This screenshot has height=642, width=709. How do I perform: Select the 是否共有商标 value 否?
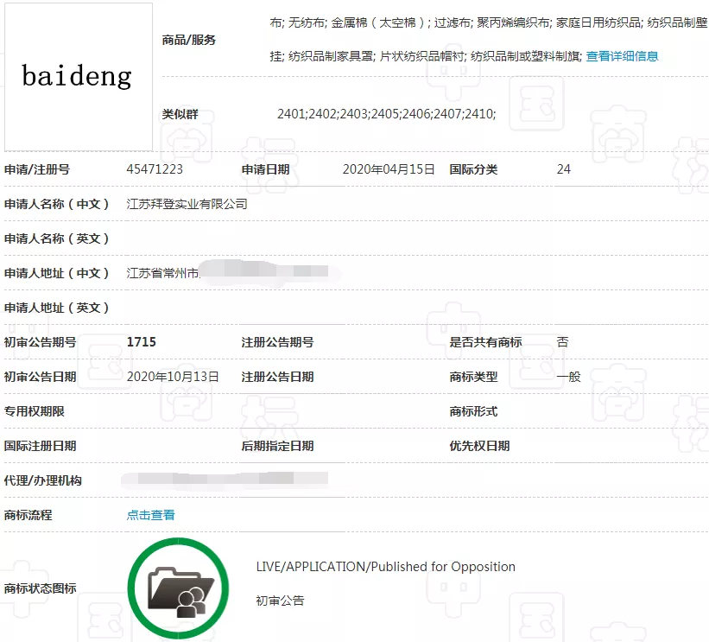pos(562,341)
